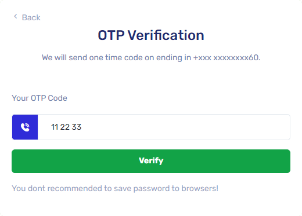
Task: Select the Your OTP Code label
Action: click(39, 98)
